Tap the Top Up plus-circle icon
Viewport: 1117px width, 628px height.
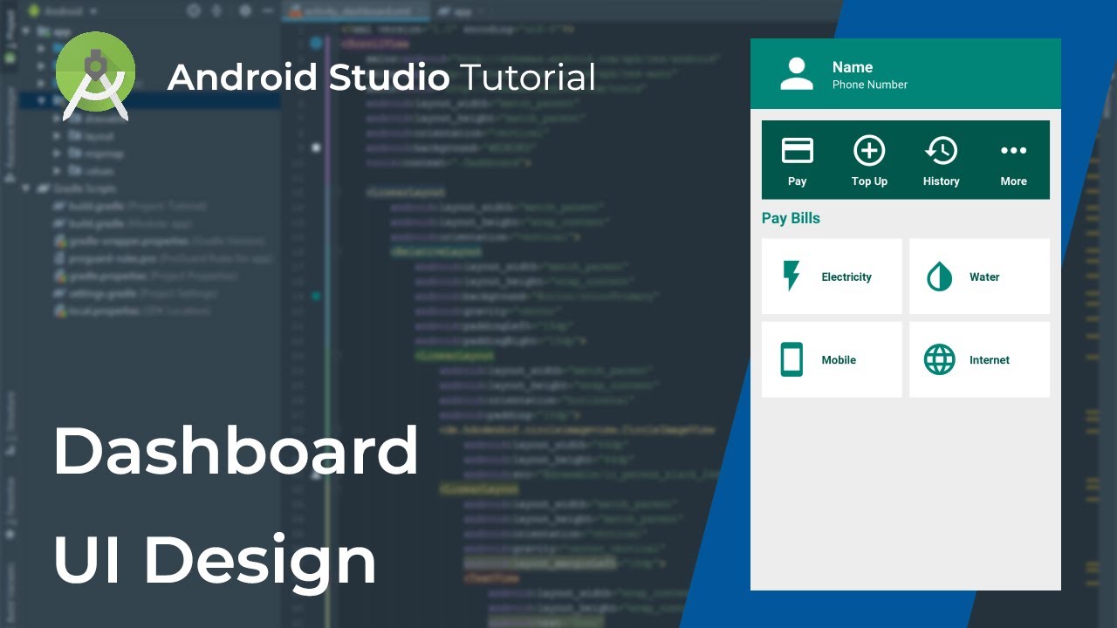pos(869,151)
